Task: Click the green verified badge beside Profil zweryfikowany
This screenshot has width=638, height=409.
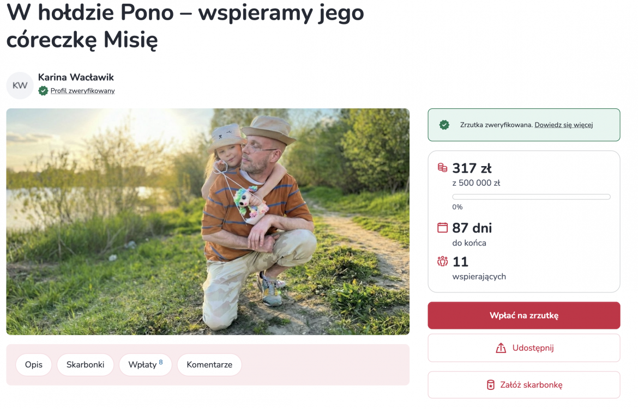Action: click(43, 91)
